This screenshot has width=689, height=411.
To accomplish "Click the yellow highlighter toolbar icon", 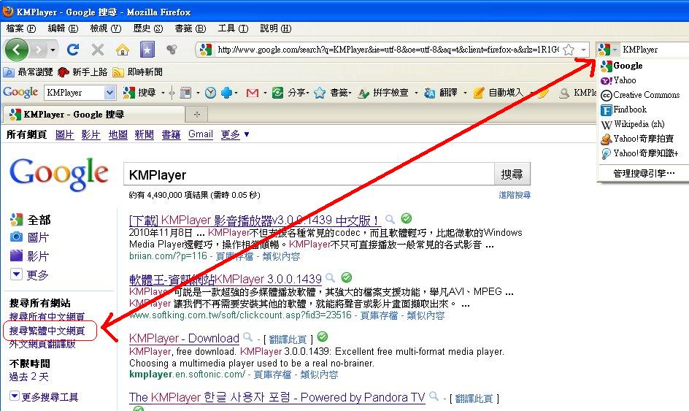I will pos(543,93).
